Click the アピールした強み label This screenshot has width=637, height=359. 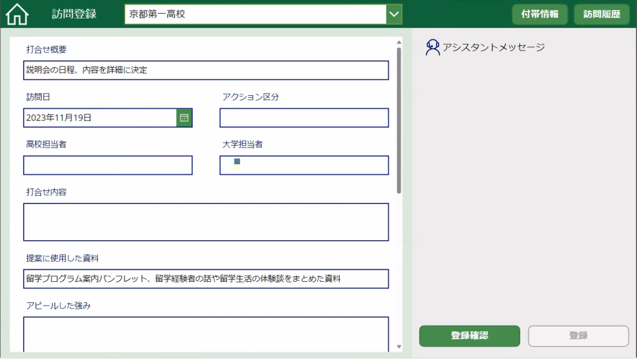tap(58, 305)
